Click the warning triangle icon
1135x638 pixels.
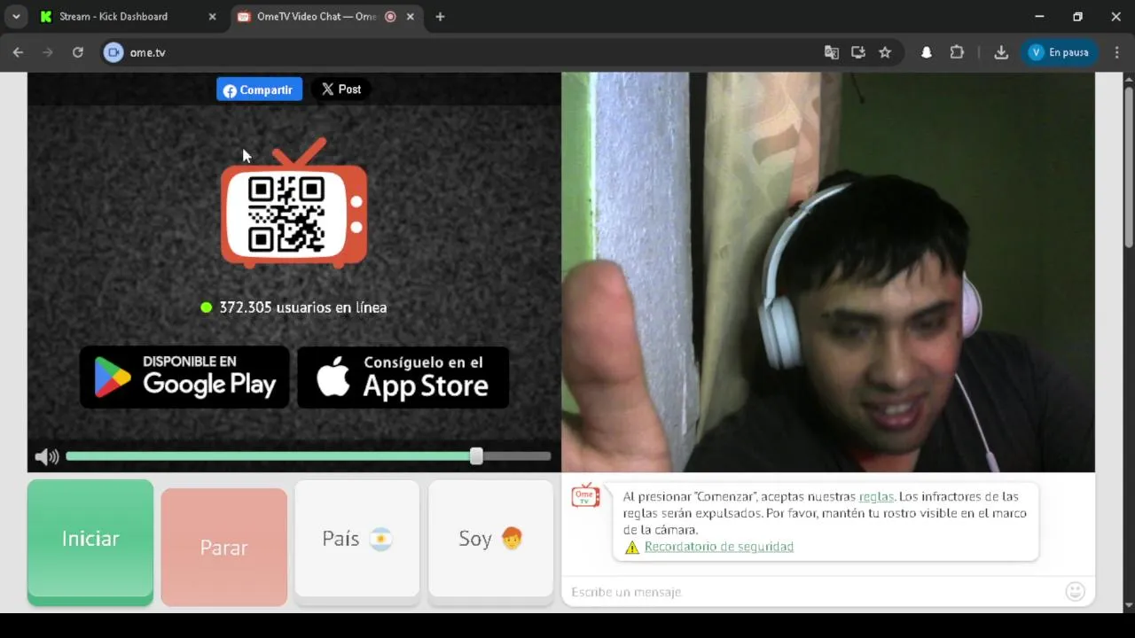(632, 548)
